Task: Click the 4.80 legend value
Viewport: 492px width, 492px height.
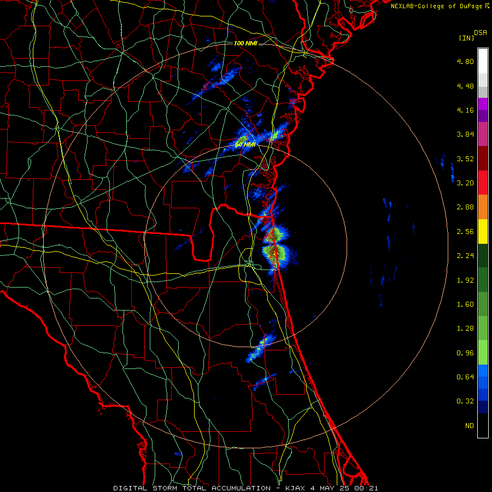Action: pyautogui.click(x=465, y=61)
